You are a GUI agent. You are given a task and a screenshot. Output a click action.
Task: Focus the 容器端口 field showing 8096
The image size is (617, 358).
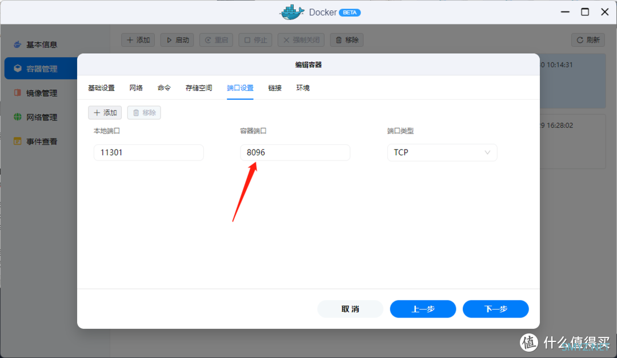(x=295, y=152)
